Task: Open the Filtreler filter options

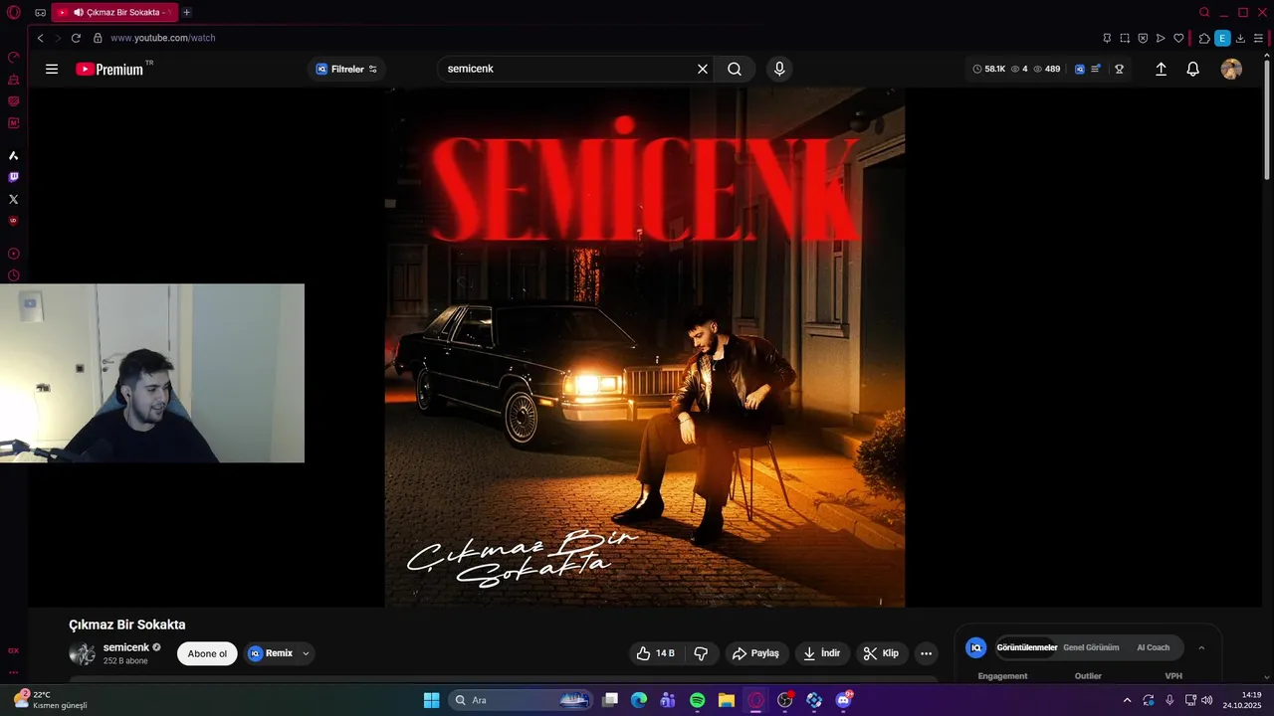Action: click(x=346, y=69)
